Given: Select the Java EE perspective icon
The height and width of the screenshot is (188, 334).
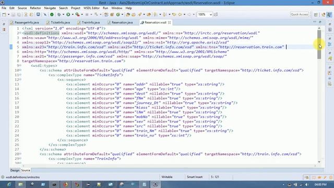Looking at the screenshot, I should (x=324, y=15).
